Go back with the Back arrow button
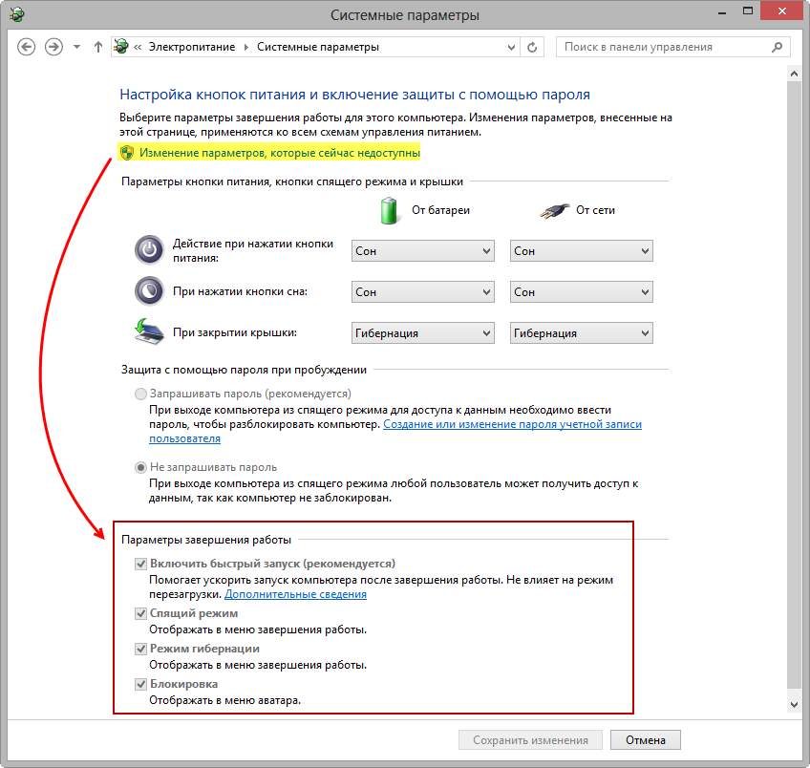This screenshot has width=810, height=768. click(27, 47)
